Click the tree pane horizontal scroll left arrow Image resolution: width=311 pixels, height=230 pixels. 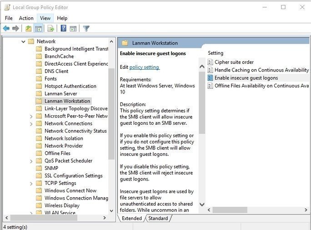coord(7,218)
